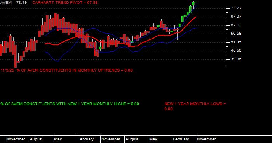Click the middle November timeline label
272x143 pixels.
click(111, 139)
